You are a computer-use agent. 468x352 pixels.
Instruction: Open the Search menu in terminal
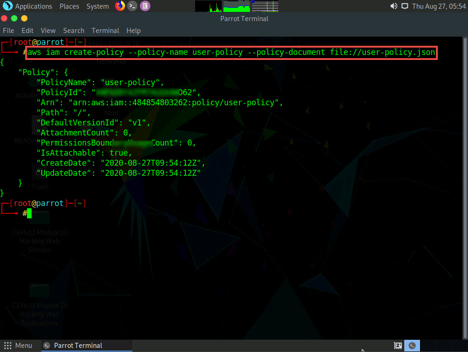(x=74, y=31)
